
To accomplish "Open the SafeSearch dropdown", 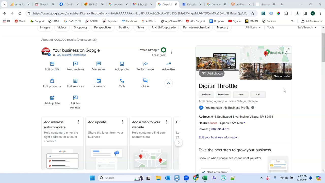I will (x=307, y=27).
